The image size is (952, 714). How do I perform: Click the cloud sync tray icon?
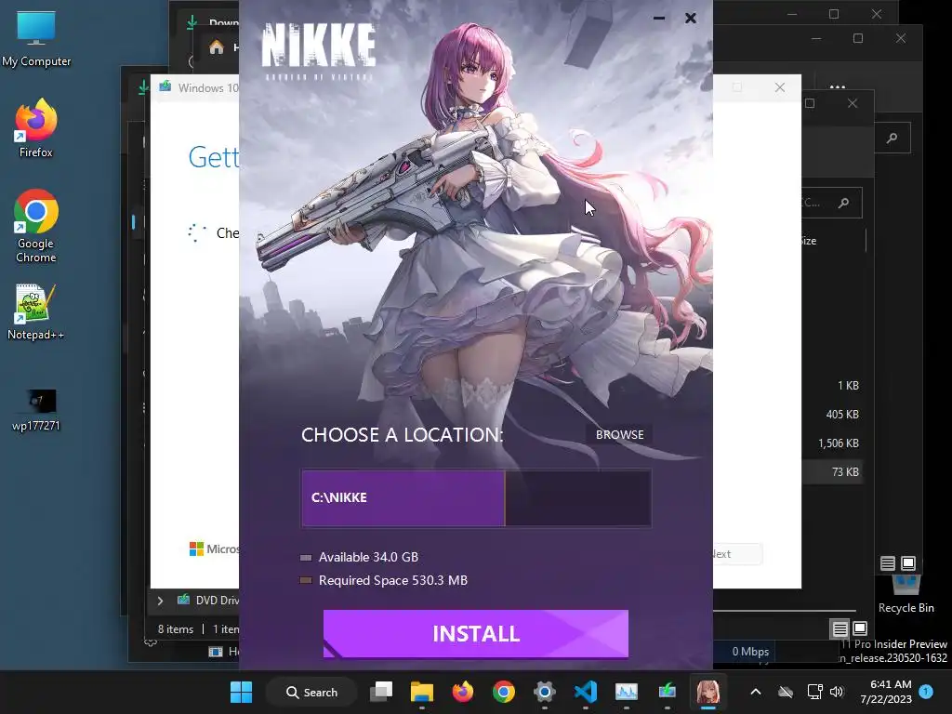[x=786, y=692]
